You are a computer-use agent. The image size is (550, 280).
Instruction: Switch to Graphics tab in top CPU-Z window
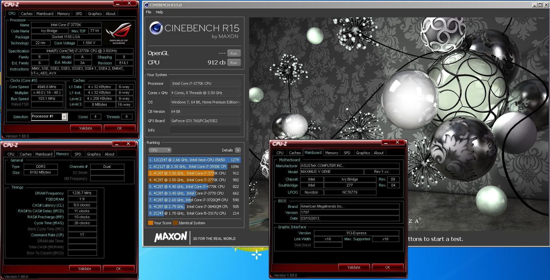click(x=95, y=14)
